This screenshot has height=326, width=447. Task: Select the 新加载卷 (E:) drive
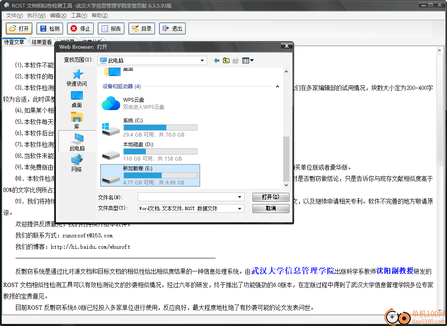tap(150, 175)
